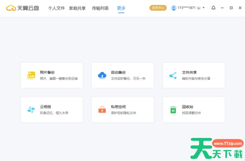Open the notifications bell icon

(x=213, y=8)
